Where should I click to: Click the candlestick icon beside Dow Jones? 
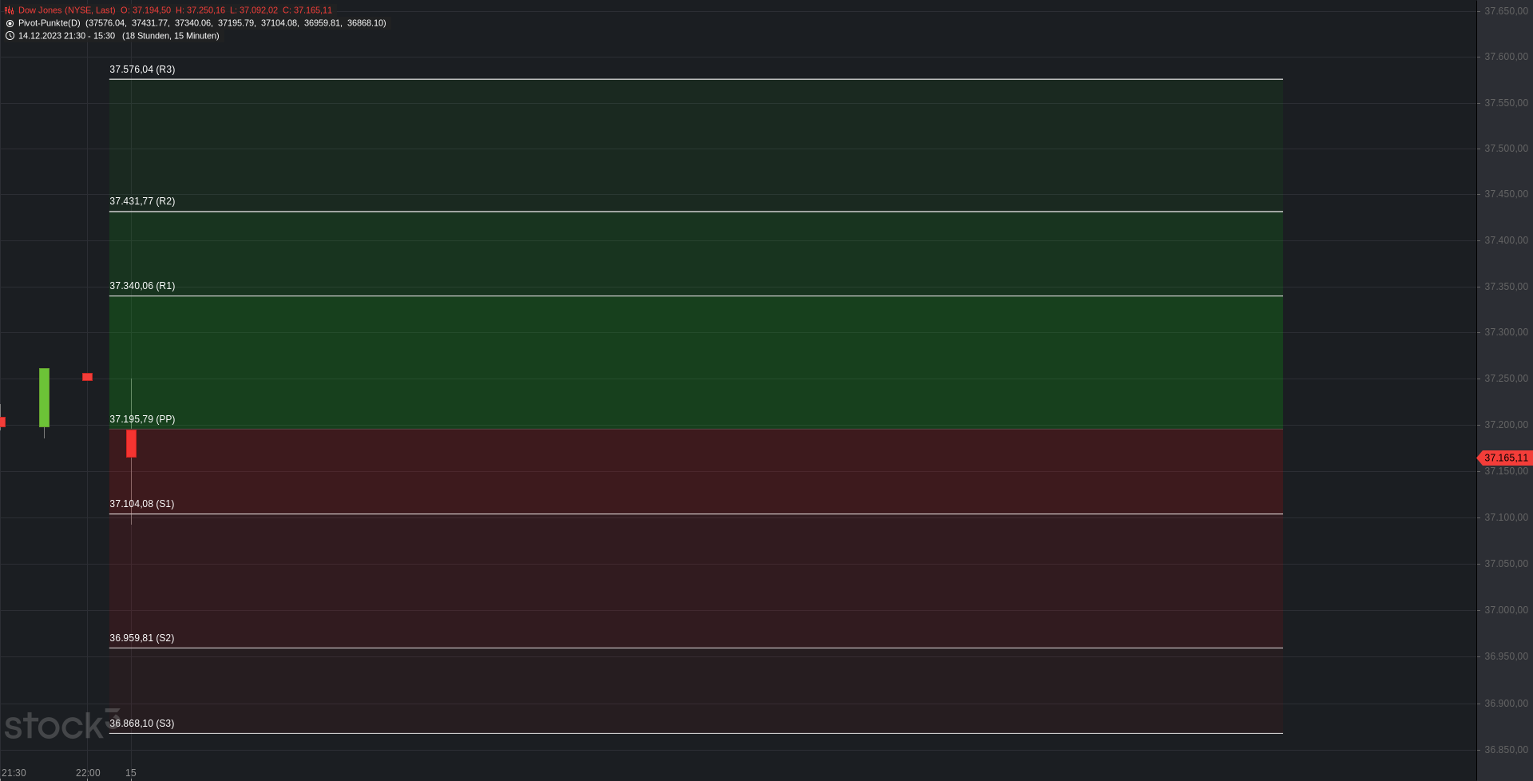tap(10, 10)
